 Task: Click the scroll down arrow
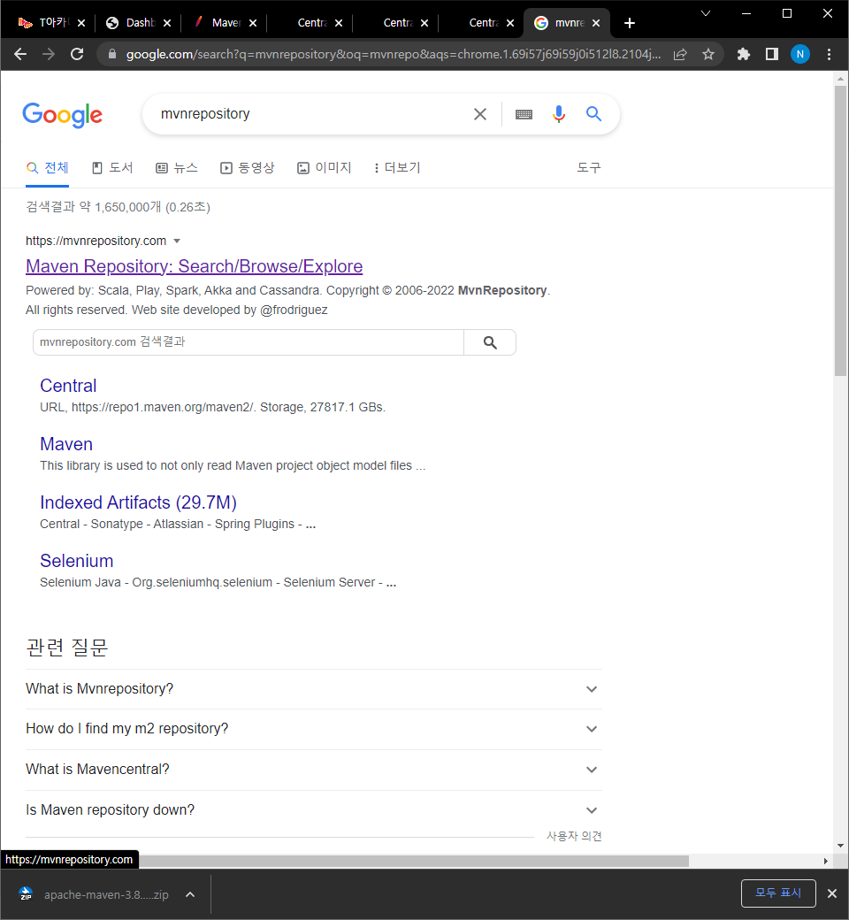(x=840, y=846)
